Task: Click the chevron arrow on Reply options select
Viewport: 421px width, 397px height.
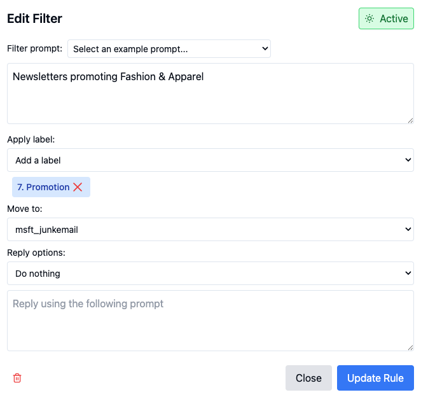Action: (x=408, y=273)
